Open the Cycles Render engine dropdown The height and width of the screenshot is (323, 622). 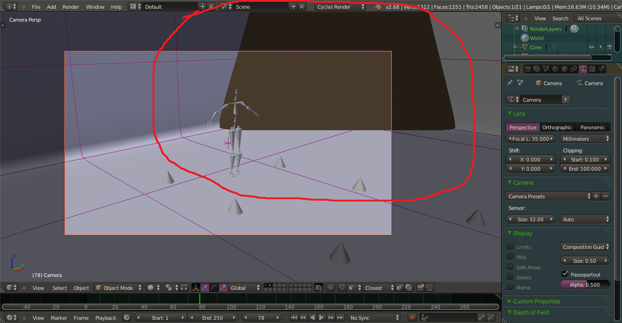click(340, 6)
